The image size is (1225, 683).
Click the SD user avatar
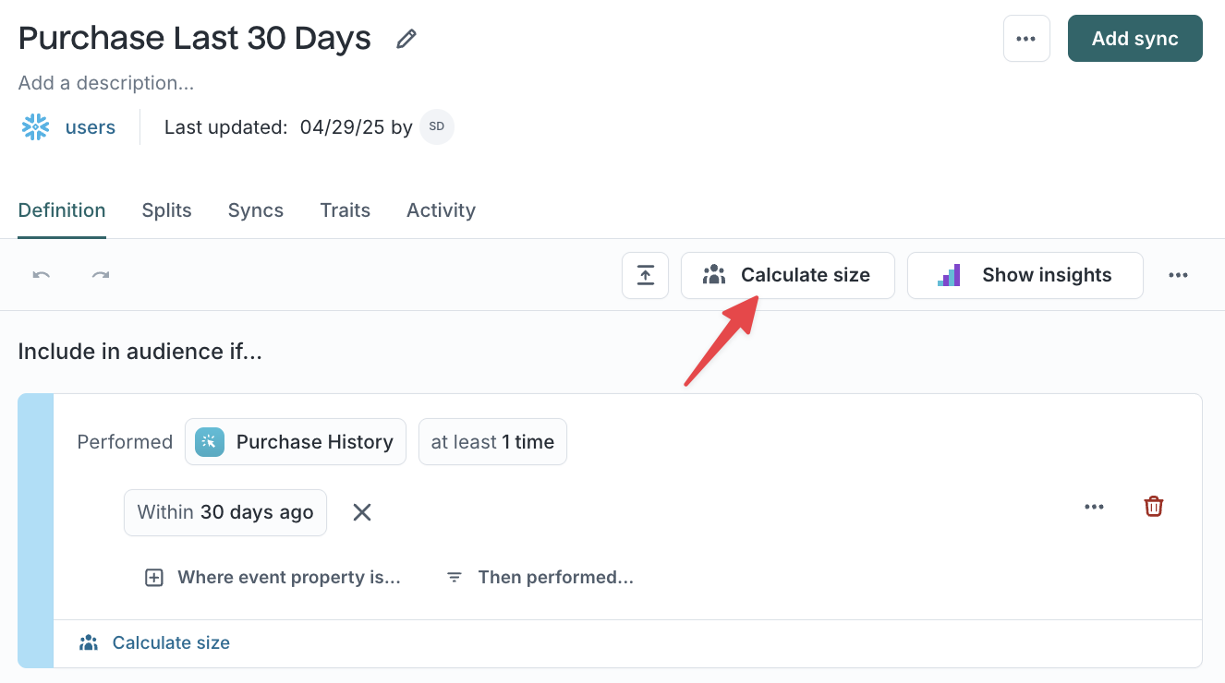click(437, 127)
